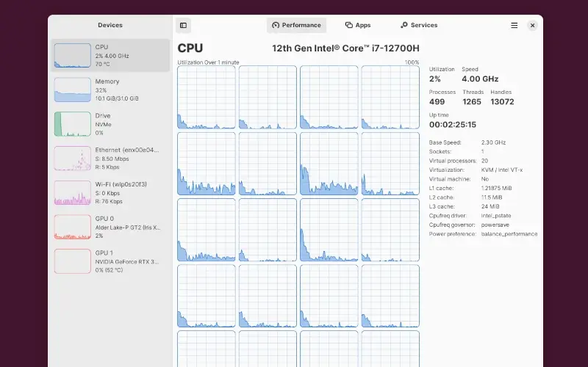Click the 100% graph scale label
Image resolution: width=588 pixels, height=367 pixels.
click(412, 62)
